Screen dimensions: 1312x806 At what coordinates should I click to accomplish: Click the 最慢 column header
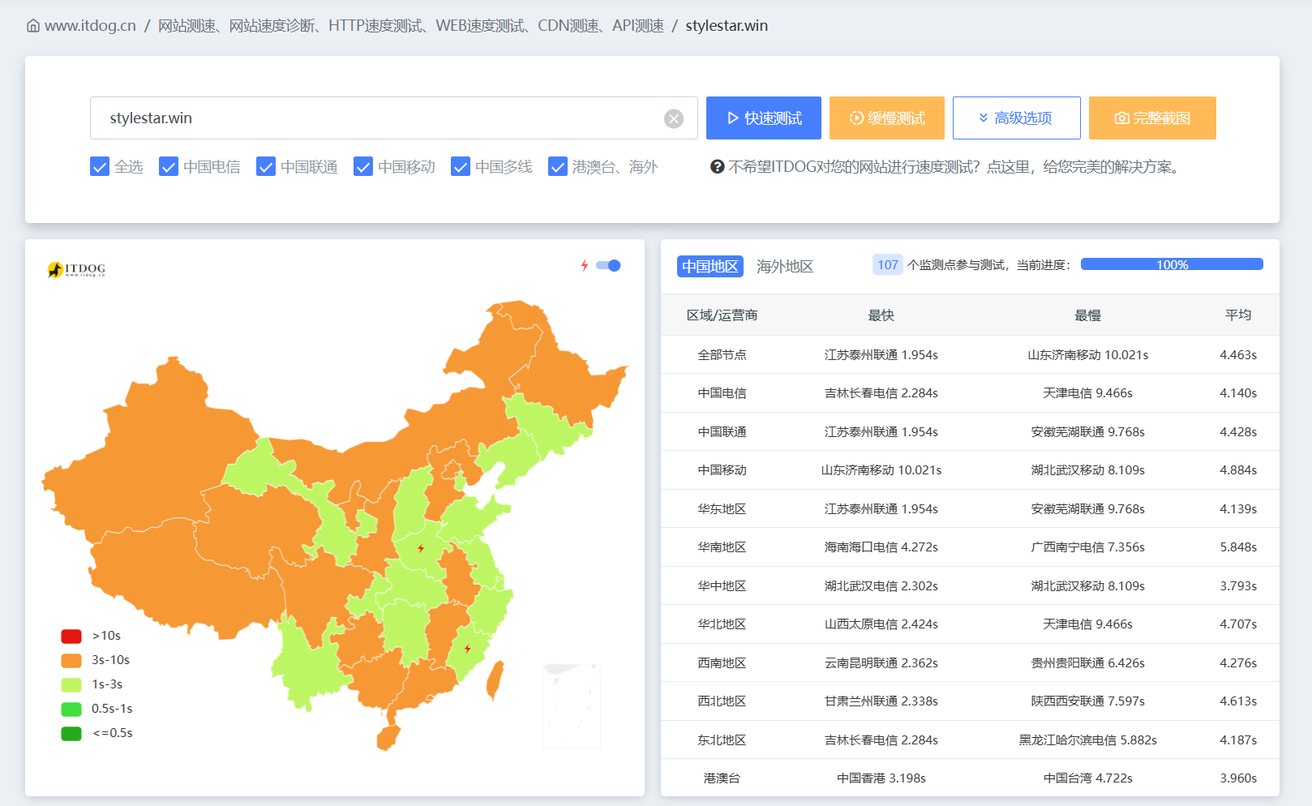click(1088, 315)
